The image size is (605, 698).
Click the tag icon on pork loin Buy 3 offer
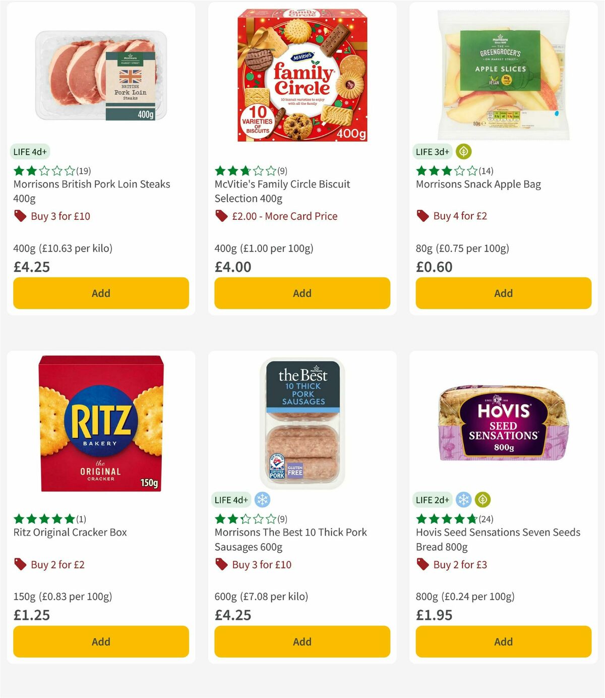coord(20,216)
